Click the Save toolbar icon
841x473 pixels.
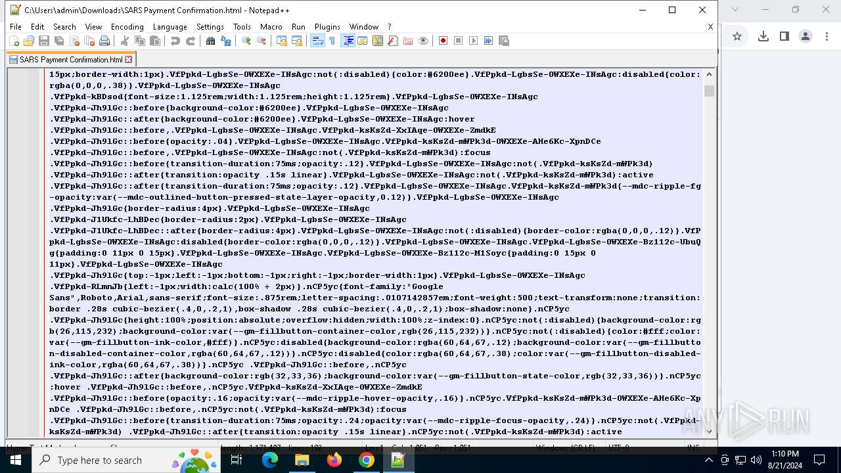pyautogui.click(x=44, y=41)
